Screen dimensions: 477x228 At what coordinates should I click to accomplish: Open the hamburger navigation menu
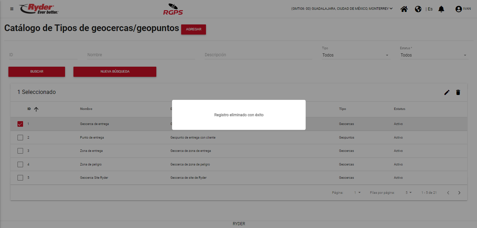click(12, 9)
